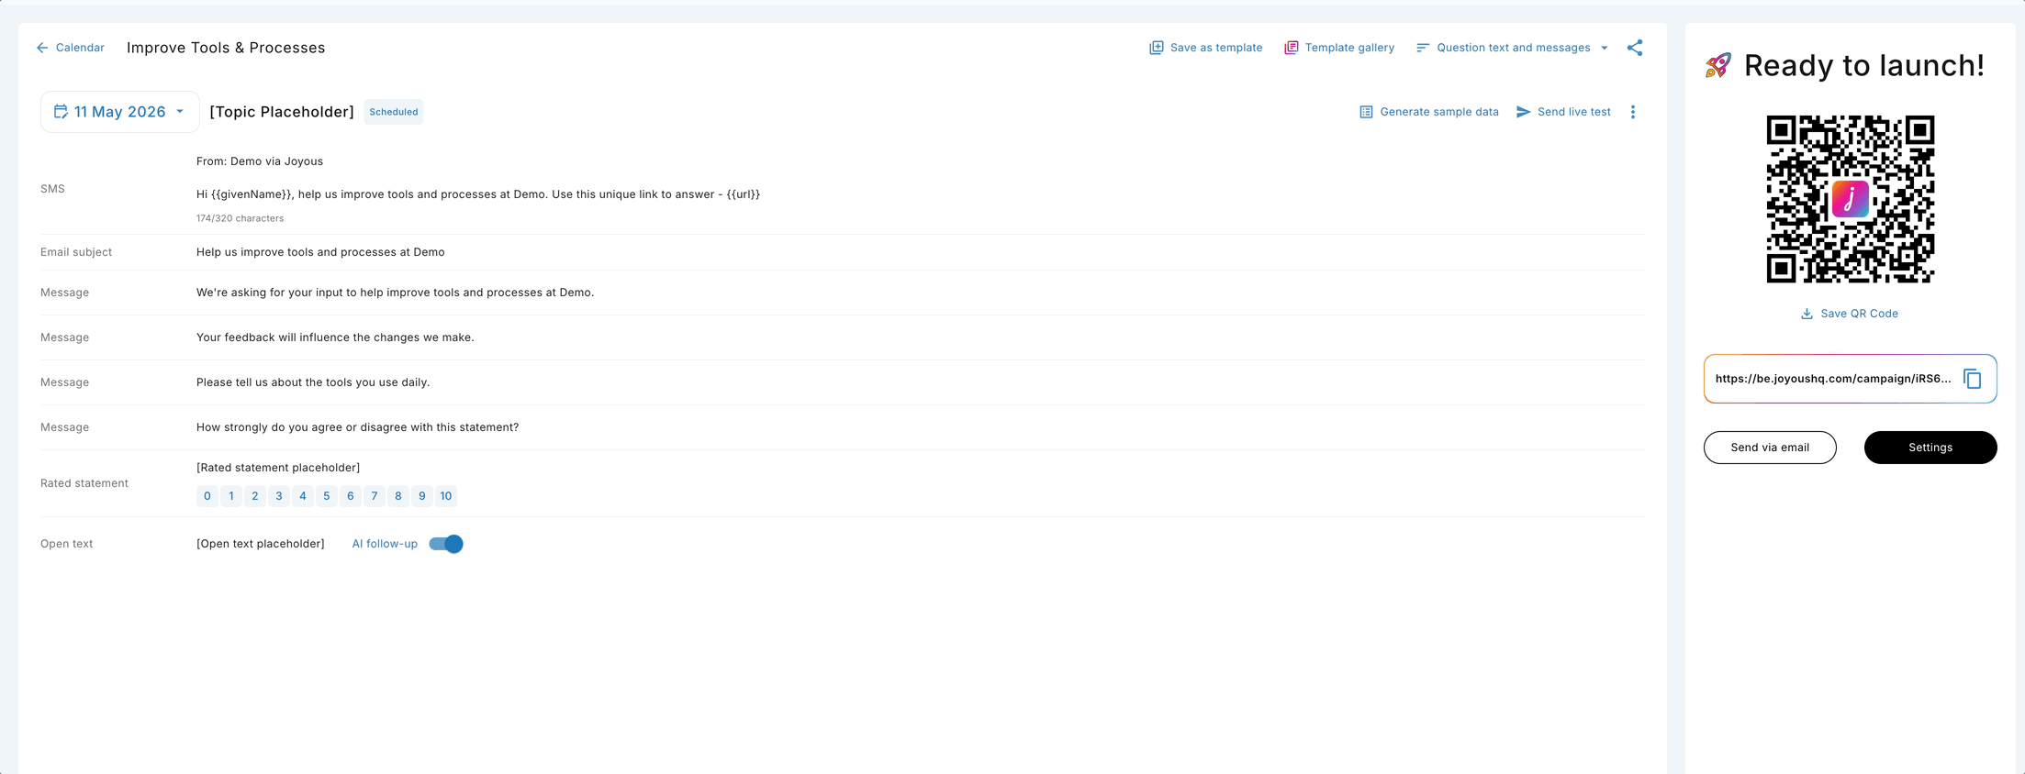
Task: Click the [Open text placeholder] text
Action: [x=261, y=544]
